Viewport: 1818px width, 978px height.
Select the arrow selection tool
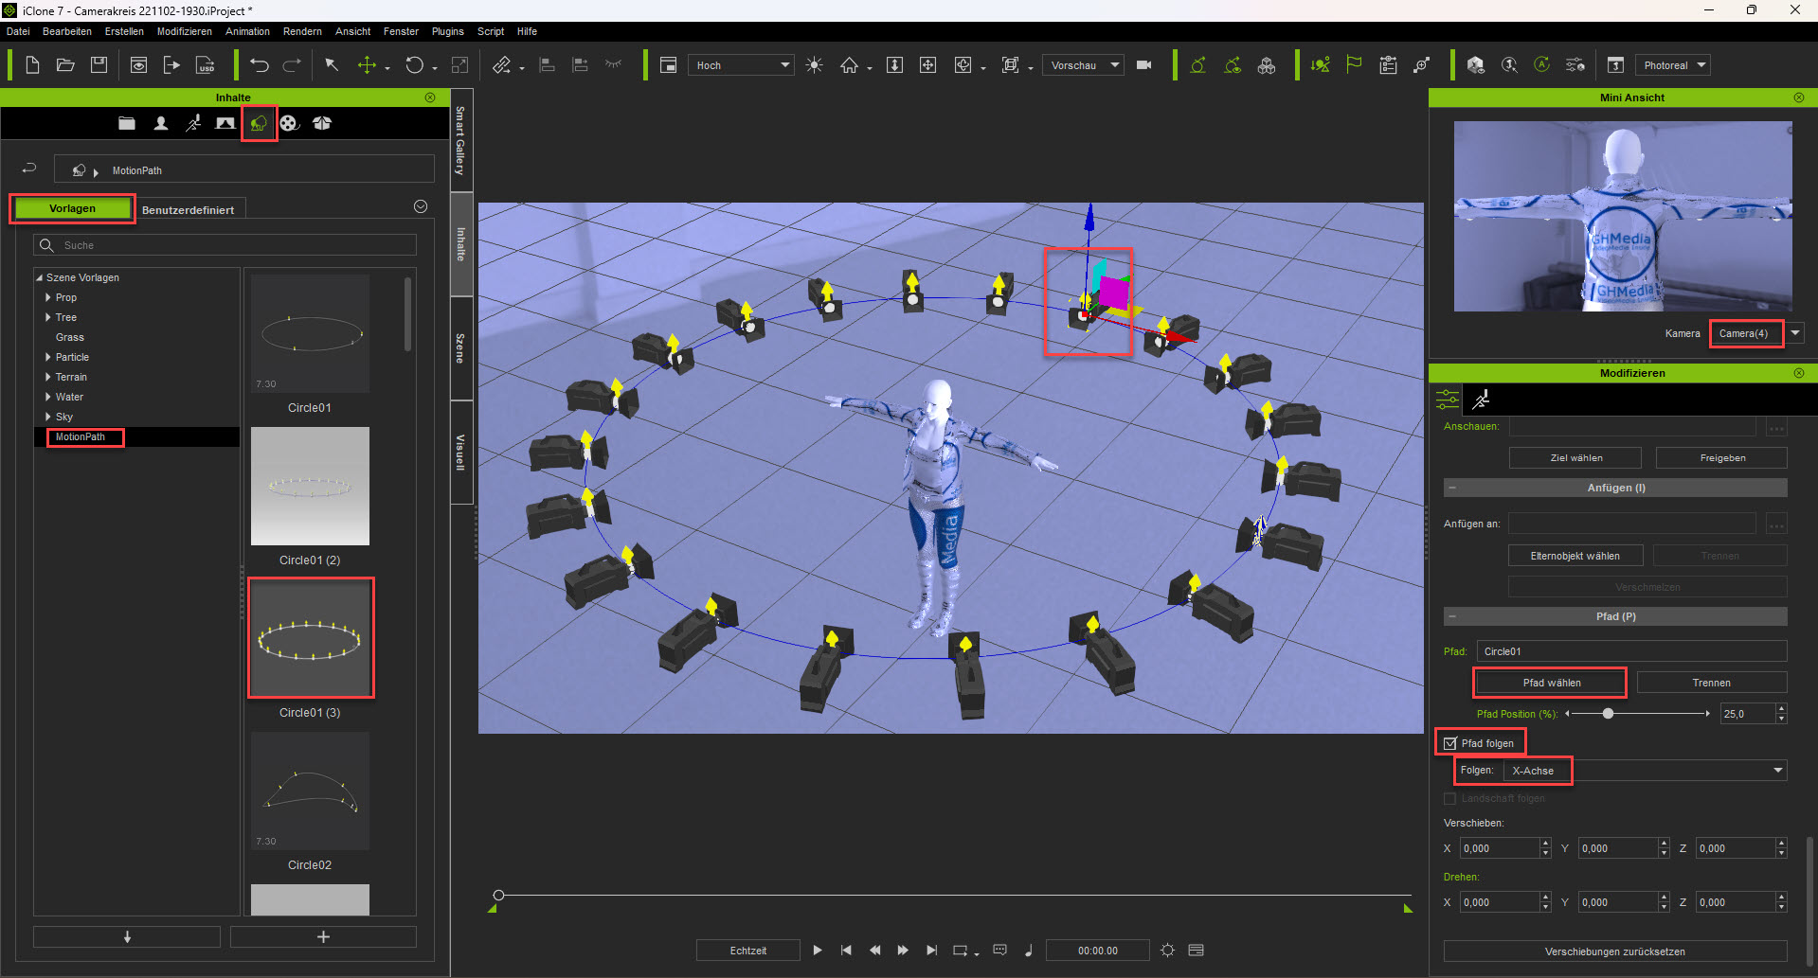point(332,65)
